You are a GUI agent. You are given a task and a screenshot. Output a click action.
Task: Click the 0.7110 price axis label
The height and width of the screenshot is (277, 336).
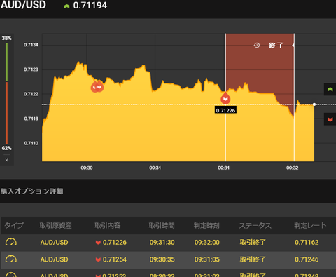click(31, 143)
